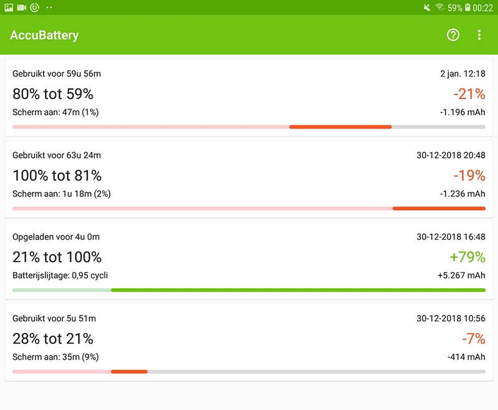This screenshot has height=410, width=498.
Task: Tap the green charging progress bar
Action: (298, 290)
